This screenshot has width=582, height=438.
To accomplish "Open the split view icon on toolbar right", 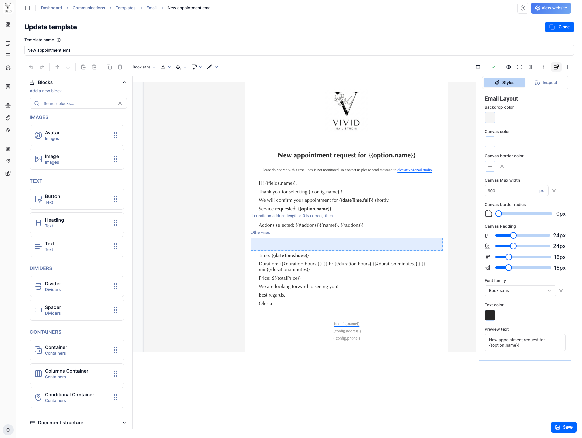I will (x=567, y=67).
